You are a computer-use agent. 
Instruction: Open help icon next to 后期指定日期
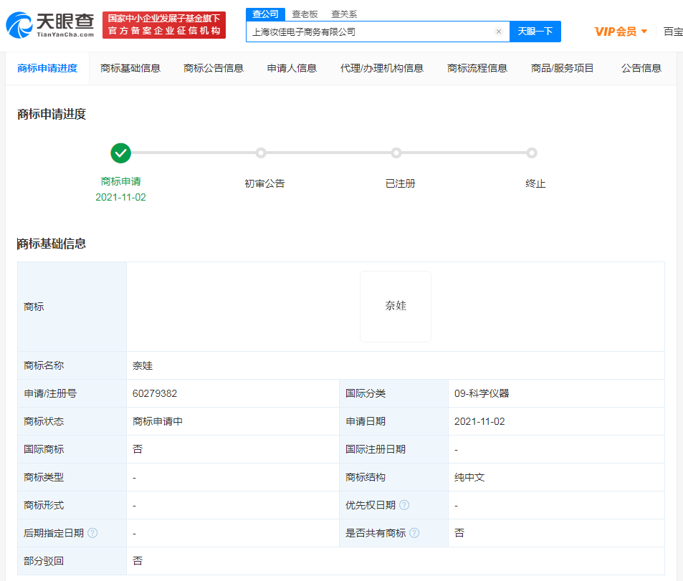click(x=92, y=533)
